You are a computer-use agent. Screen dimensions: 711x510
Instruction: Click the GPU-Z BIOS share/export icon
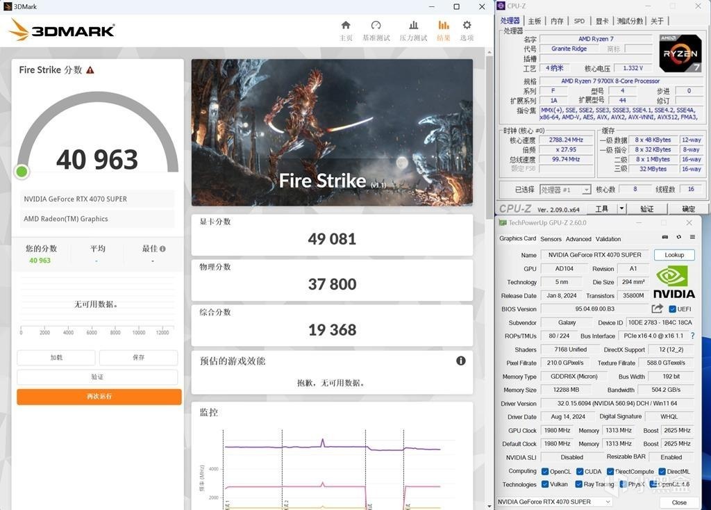[657, 309]
